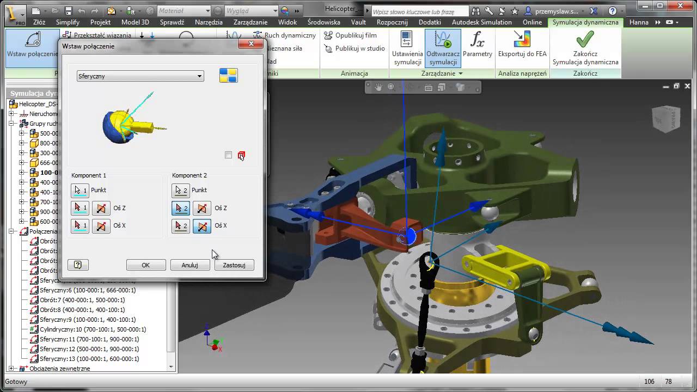This screenshot has height=392, width=697.
Task: Click the Autodesk Exchange X icon
Action: (594, 10)
